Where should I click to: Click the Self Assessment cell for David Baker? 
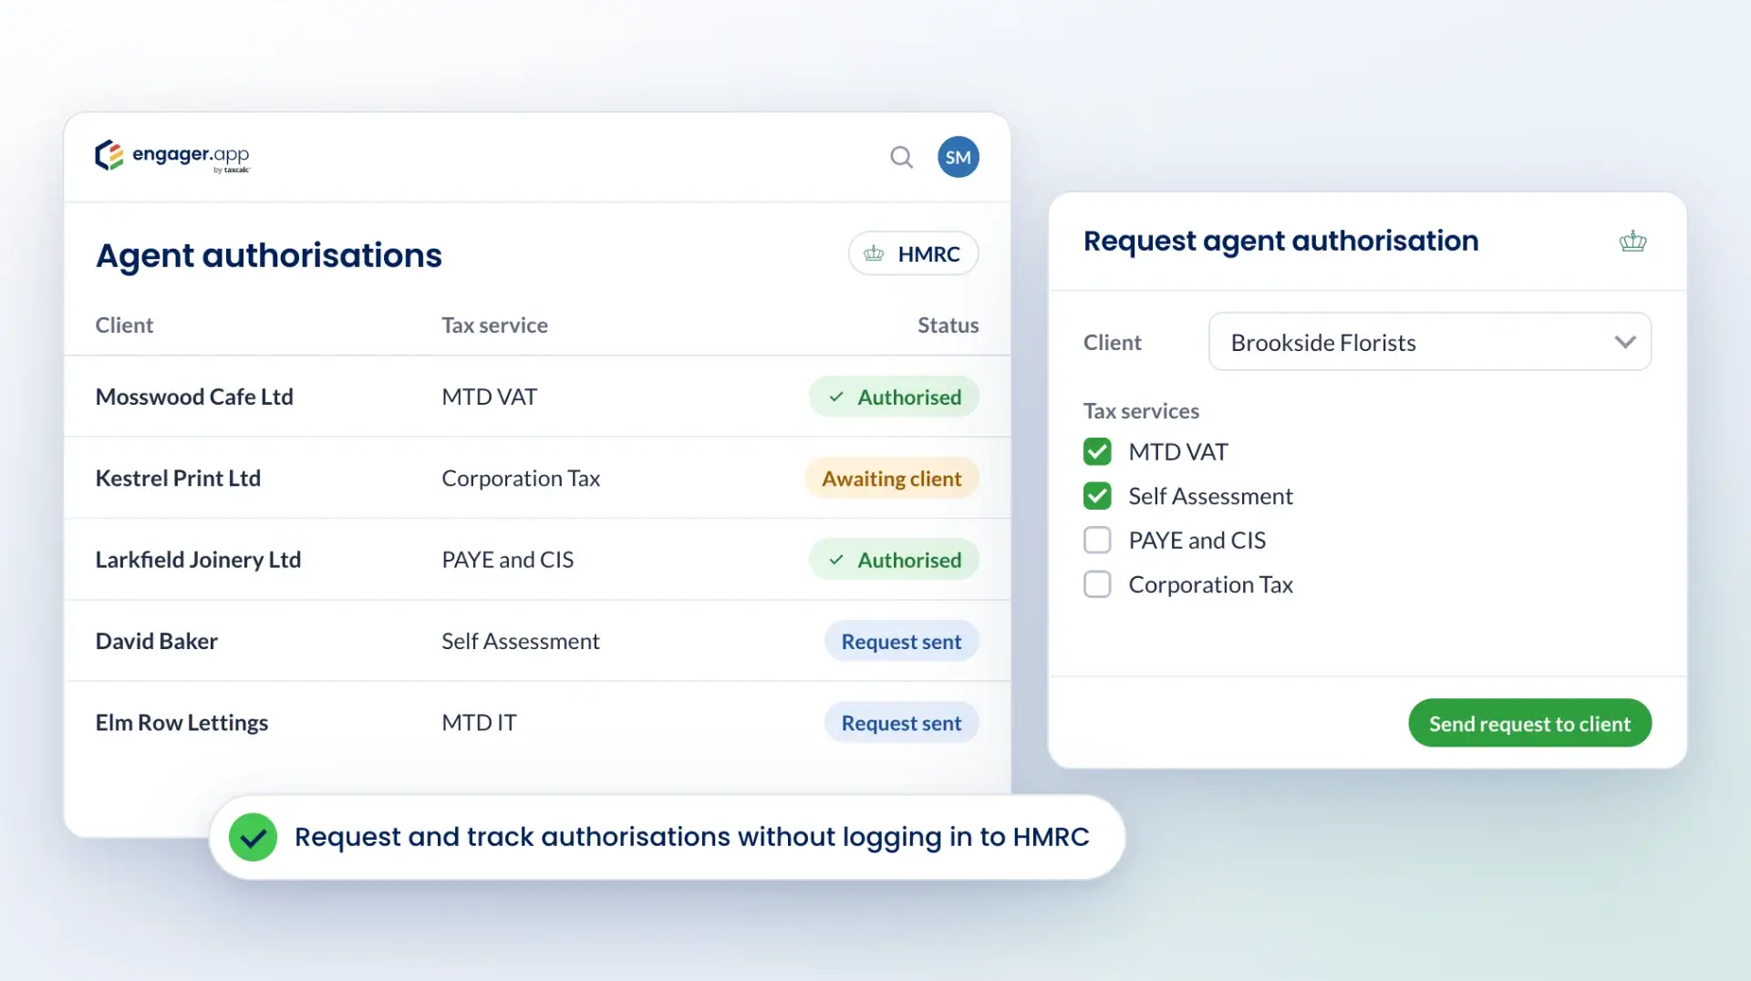pos(520,641)
